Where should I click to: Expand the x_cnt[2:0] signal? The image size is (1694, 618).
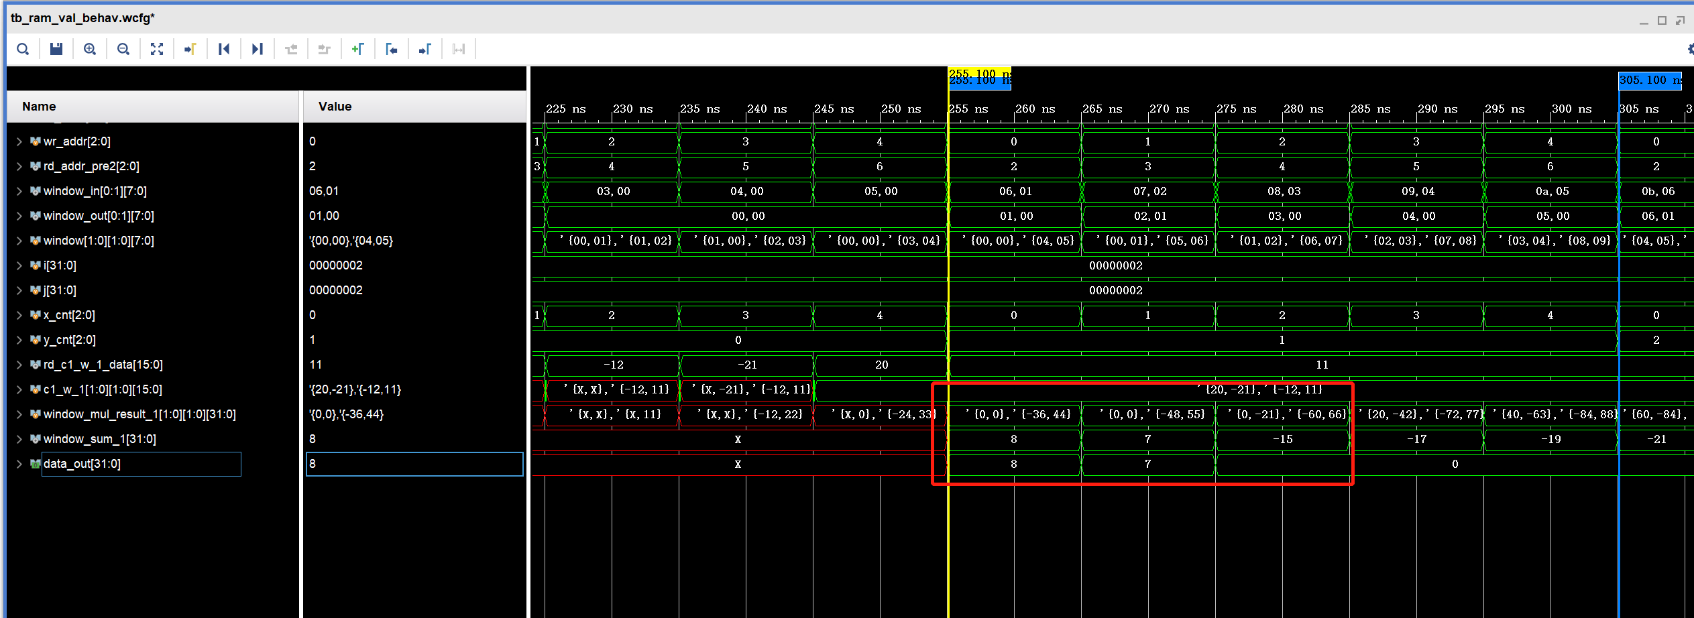[x=19, y=315]
